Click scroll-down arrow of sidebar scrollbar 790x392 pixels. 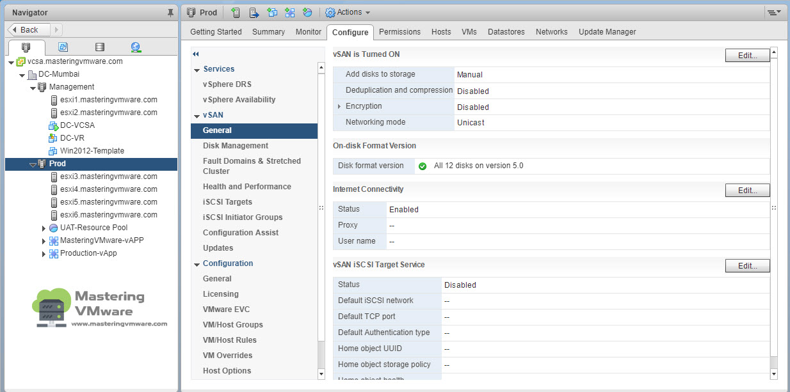point(321,373)
